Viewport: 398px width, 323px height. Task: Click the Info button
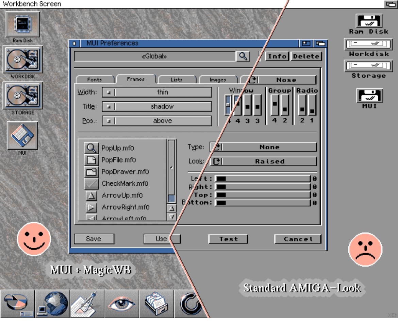(x=277, y=56)
